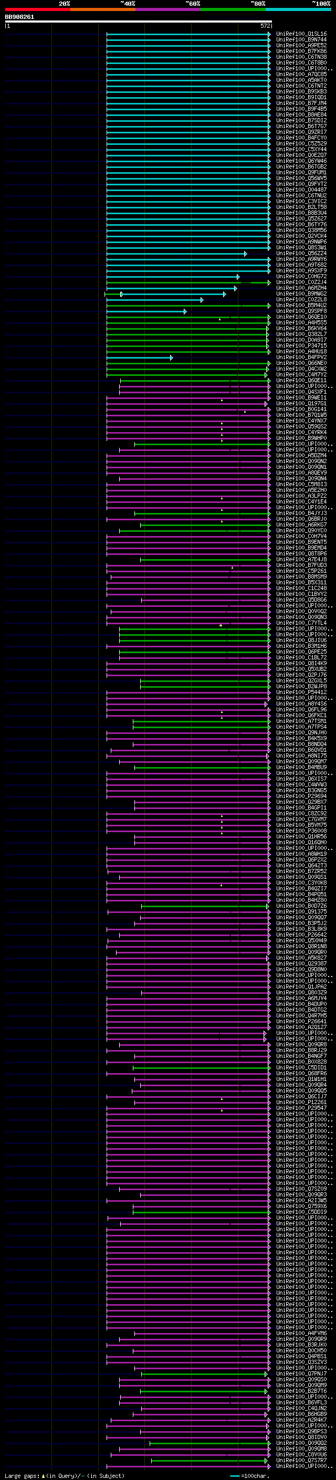Image resolution: width=336 pixels, height=1480 pixels.
Task: Click the '=100char.' scale legend text
Action: (x=255, y=1476)
